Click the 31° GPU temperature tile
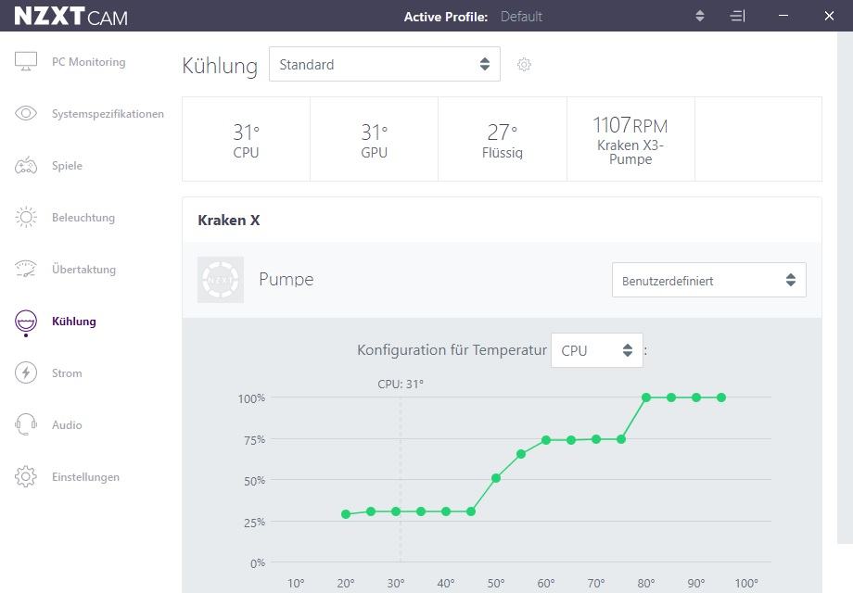The width and height of the screenshot is (853, 593). [x=375, y=139]
